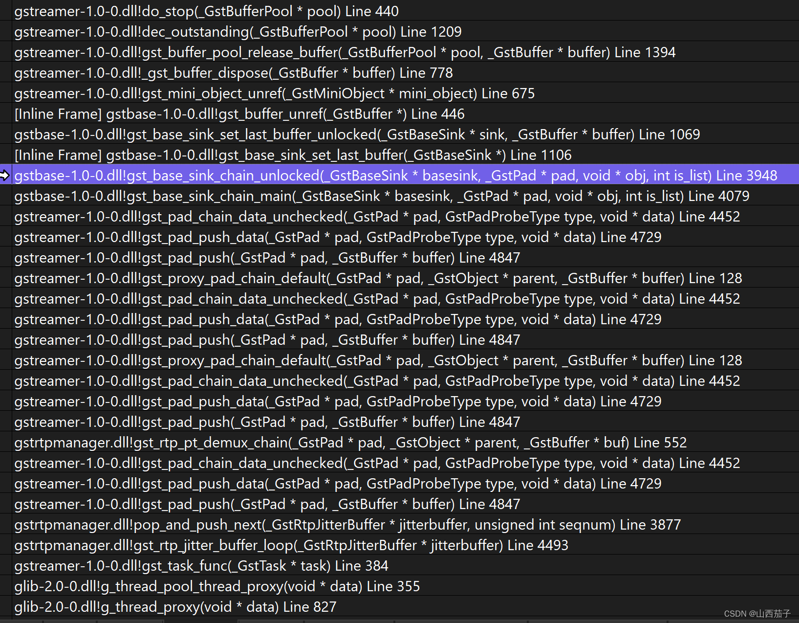Select gst_rtp_pt_demux_chain Line 552 frame

click(406, 442)
